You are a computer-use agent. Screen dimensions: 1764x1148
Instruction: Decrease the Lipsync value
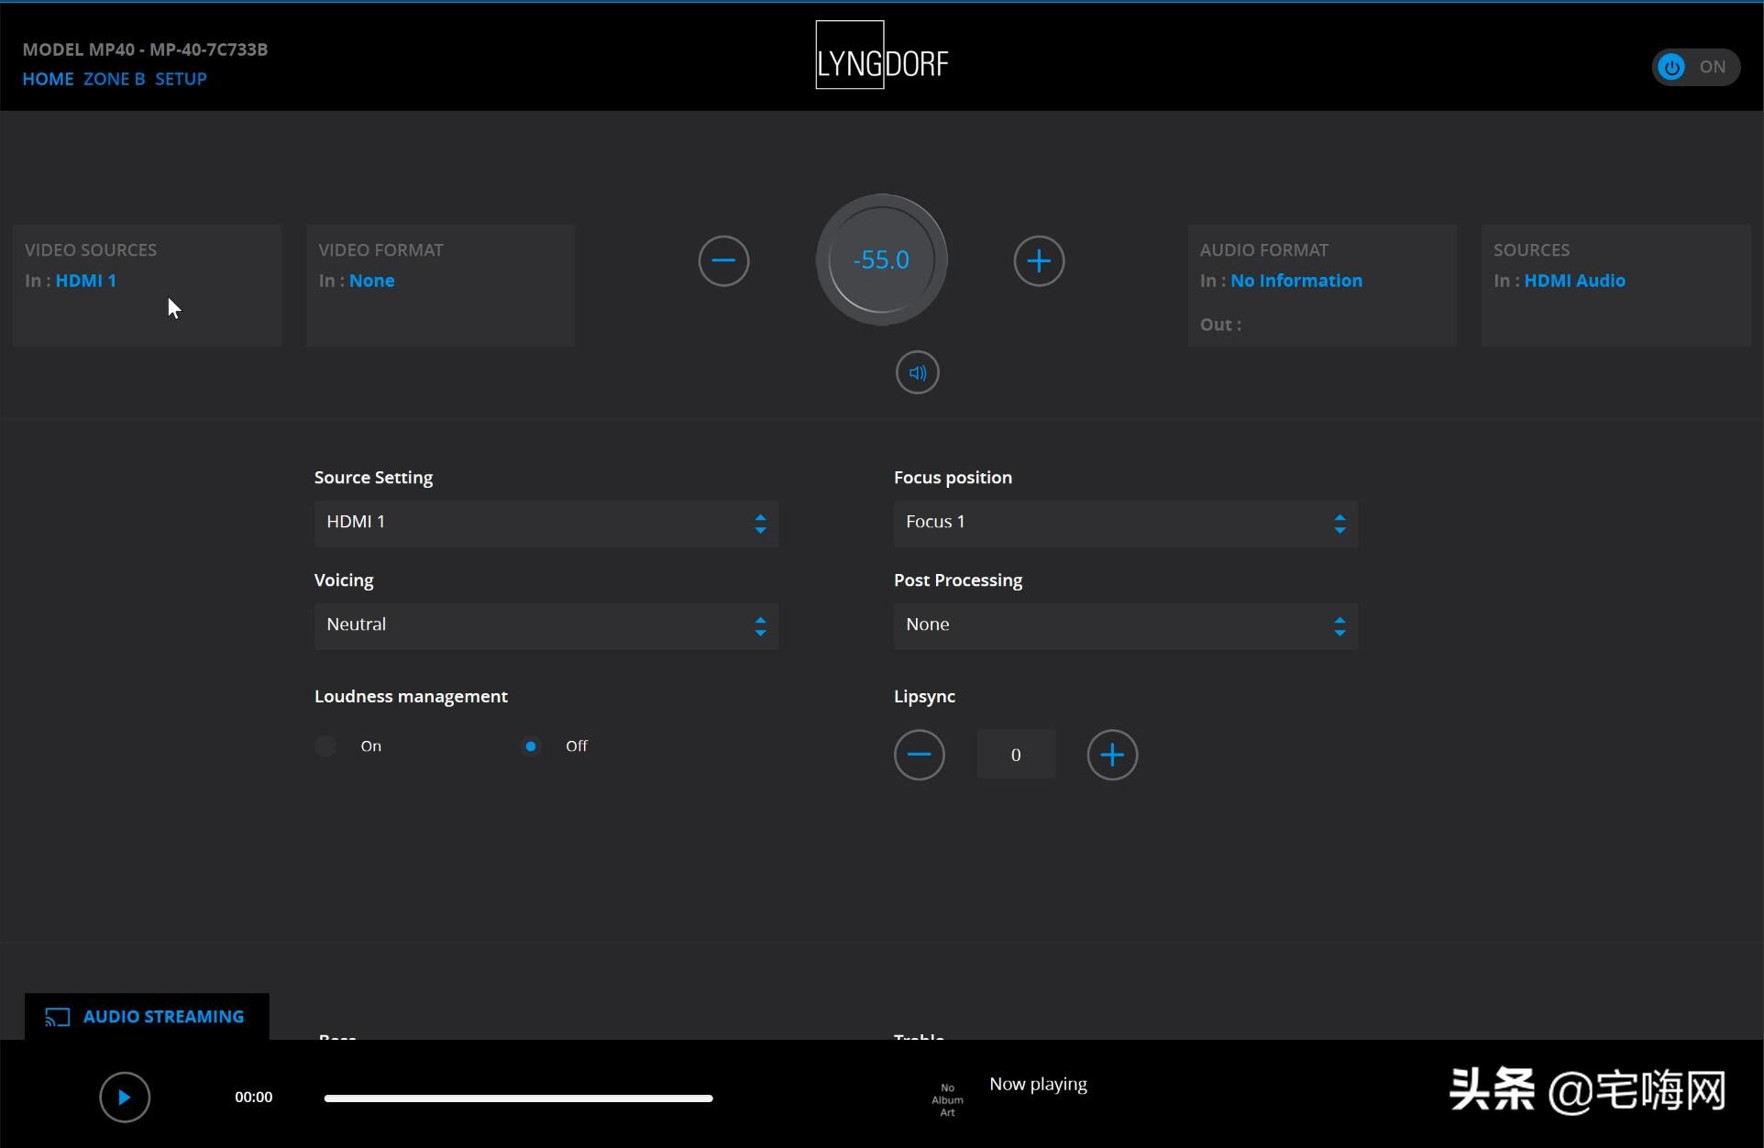919,755
